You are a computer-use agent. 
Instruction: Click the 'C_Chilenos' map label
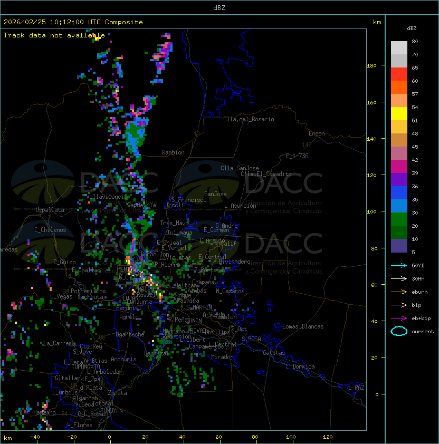click(x=50, y=230)
